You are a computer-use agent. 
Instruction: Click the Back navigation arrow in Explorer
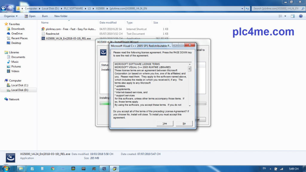pos(4,8)
